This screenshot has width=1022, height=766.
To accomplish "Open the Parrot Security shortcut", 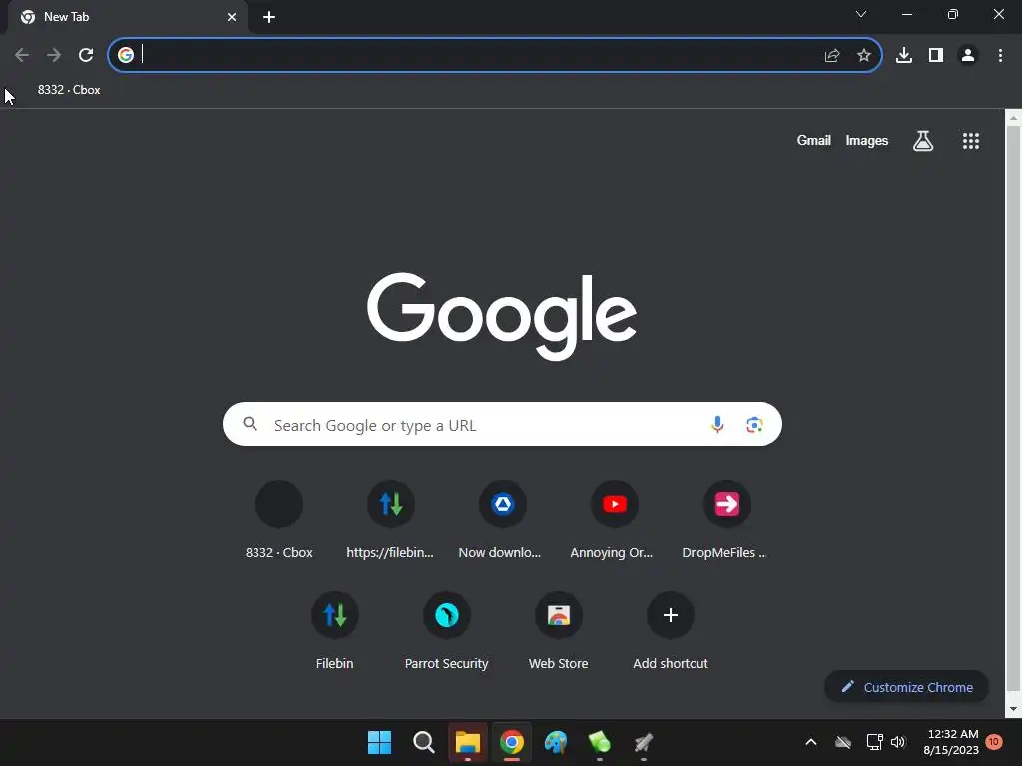I will (x=446, y=631).
